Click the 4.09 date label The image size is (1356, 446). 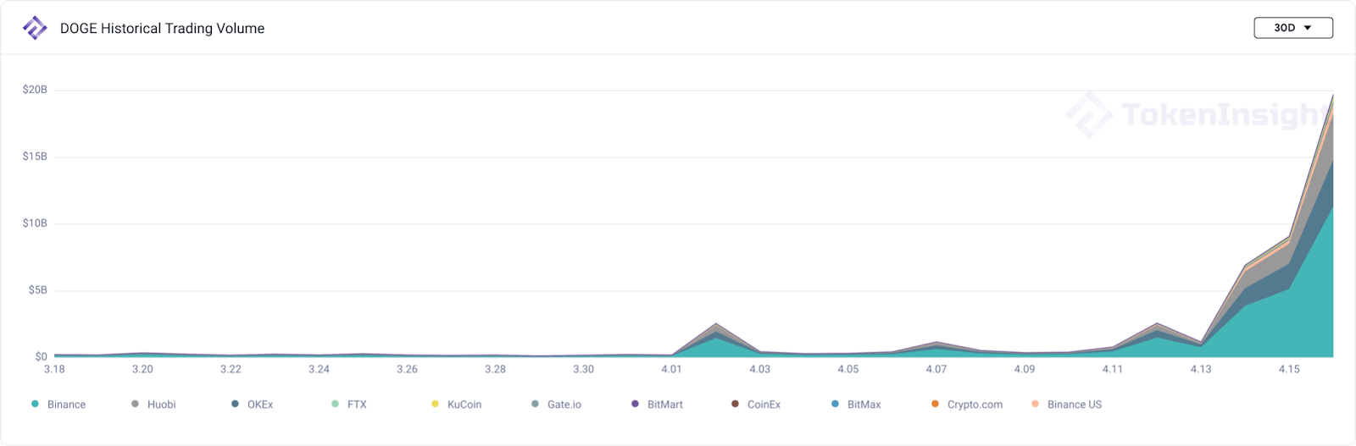pyautogui.click(x=1024, y=369)
